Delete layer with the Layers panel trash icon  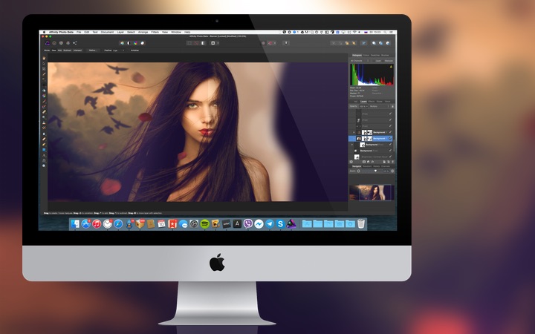point(392,162)
